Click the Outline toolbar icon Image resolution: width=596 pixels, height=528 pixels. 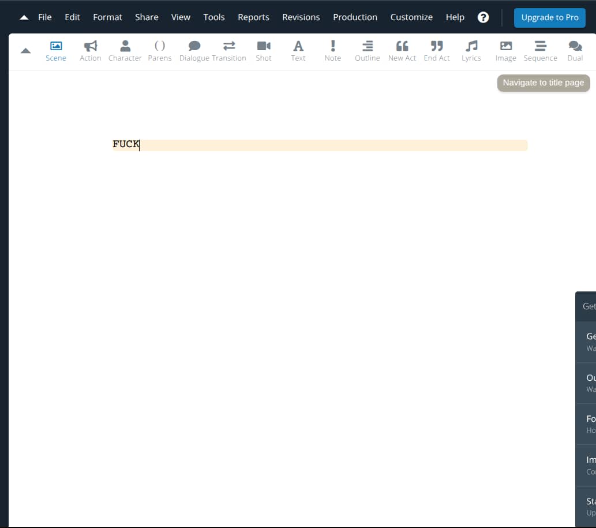[x=367, y=51]
